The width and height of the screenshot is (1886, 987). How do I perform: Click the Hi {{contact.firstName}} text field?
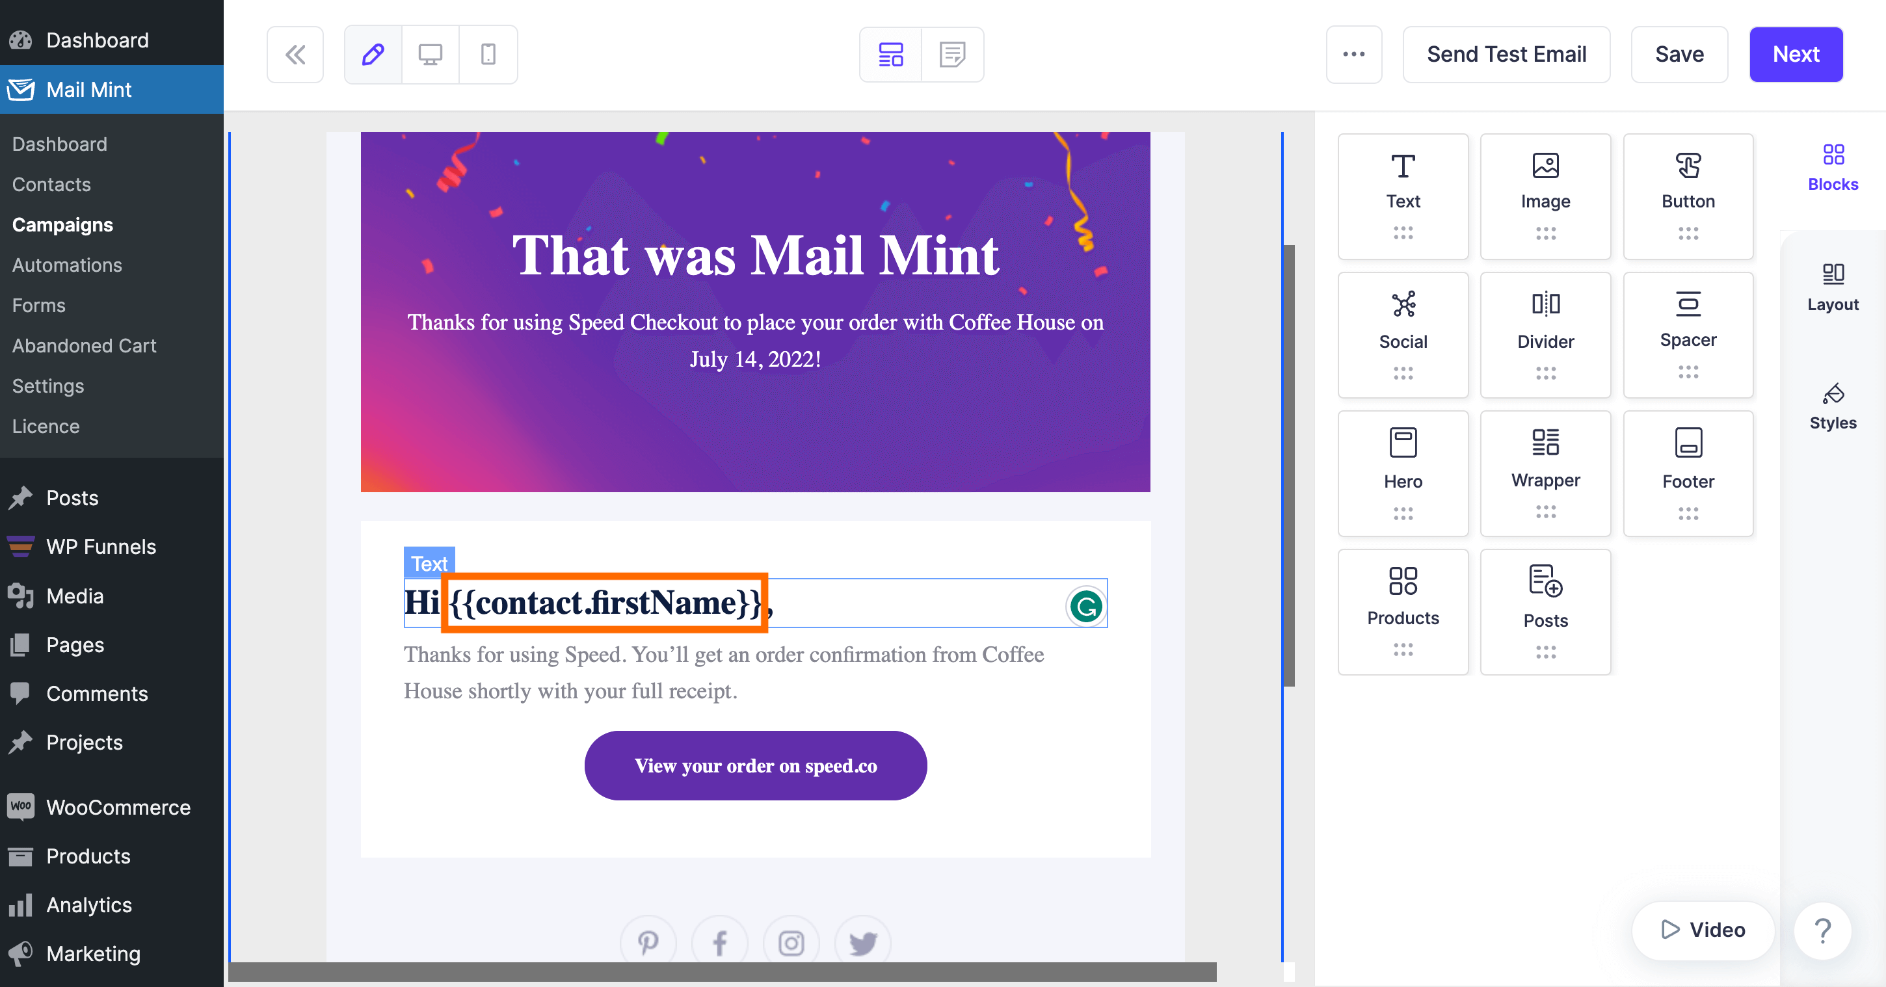[755, 603]
